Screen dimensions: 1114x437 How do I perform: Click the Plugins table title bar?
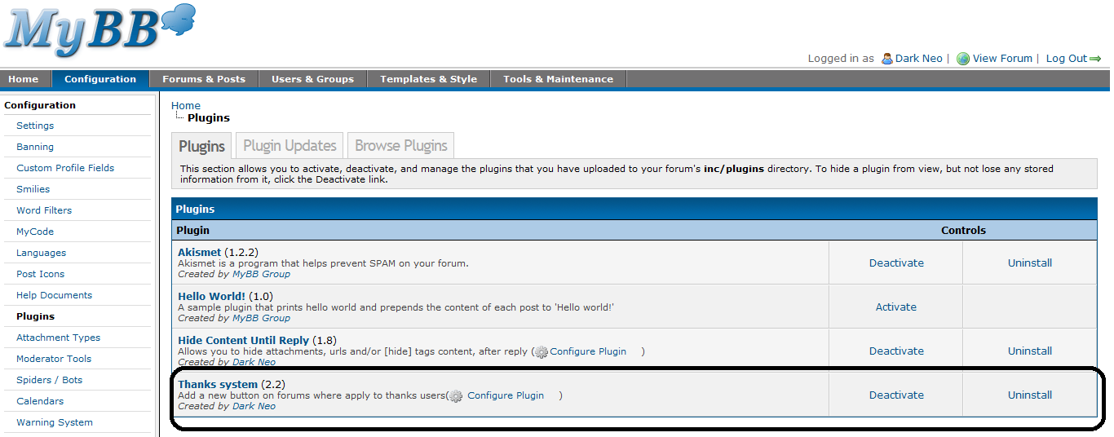[x=634, y=210]
